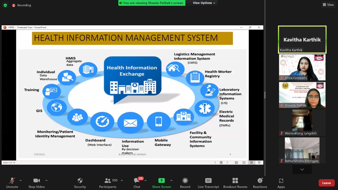Start Share Screen
The image size is (338, 190).
[161, 183]
